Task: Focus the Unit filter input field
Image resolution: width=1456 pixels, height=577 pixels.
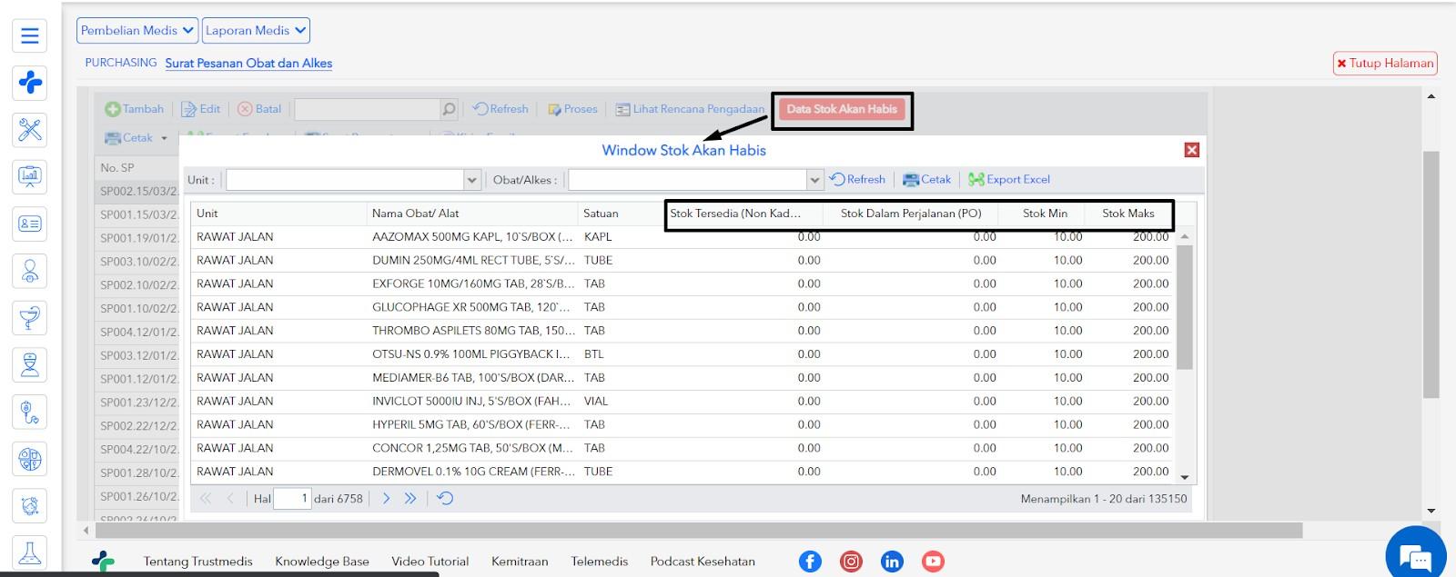Action: tap(345, 180)
